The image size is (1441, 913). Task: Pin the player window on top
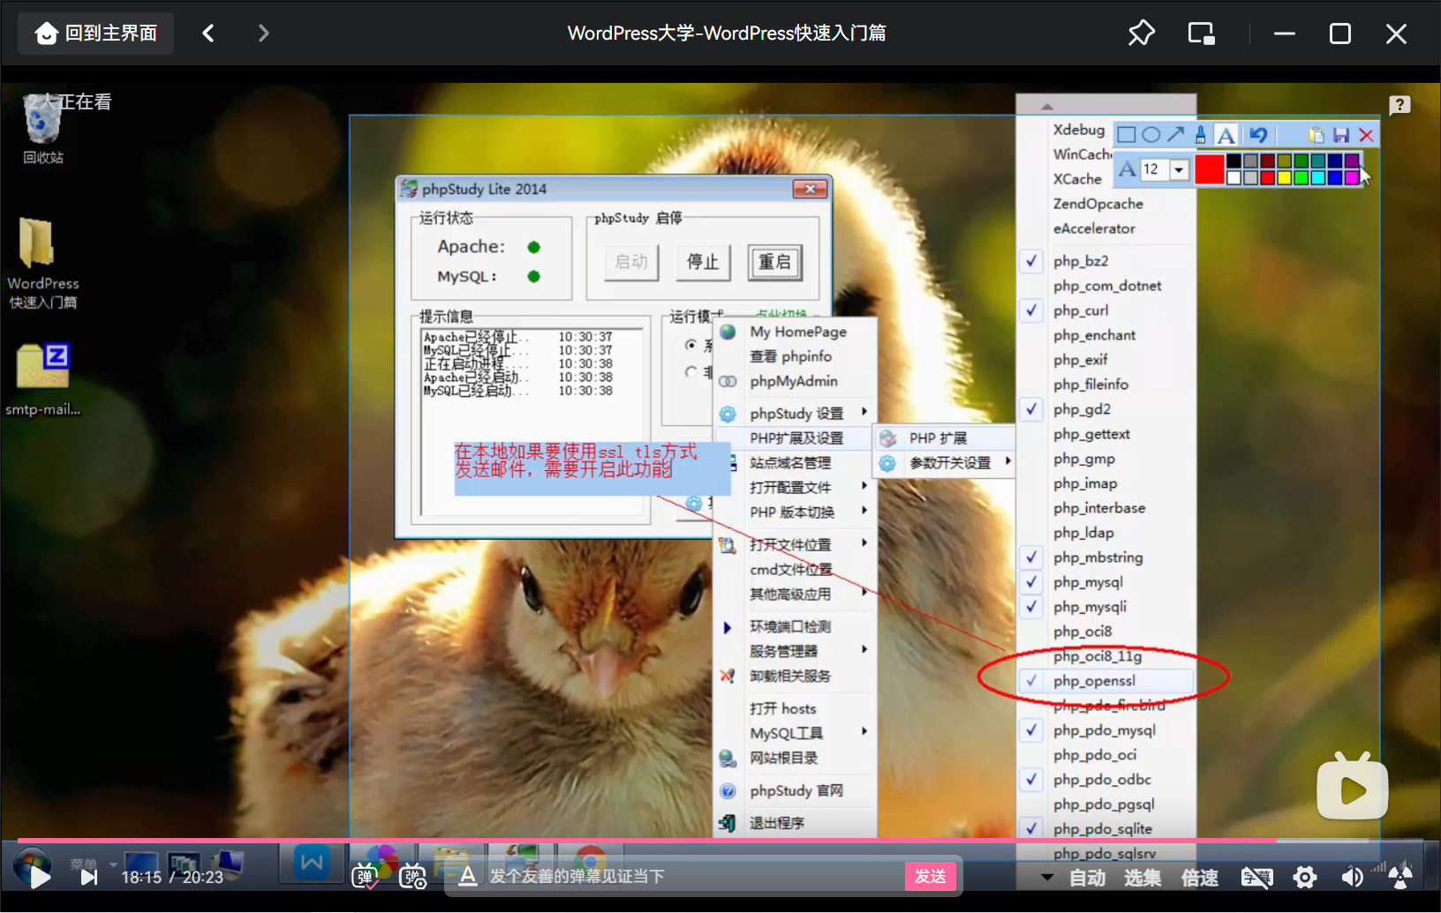click(x=1141, y=34)
